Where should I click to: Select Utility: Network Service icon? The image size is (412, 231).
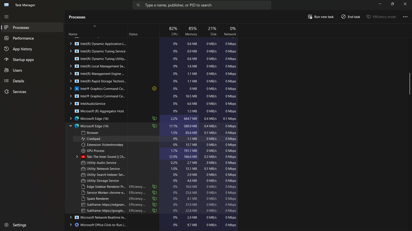click(x=83, y=169)
